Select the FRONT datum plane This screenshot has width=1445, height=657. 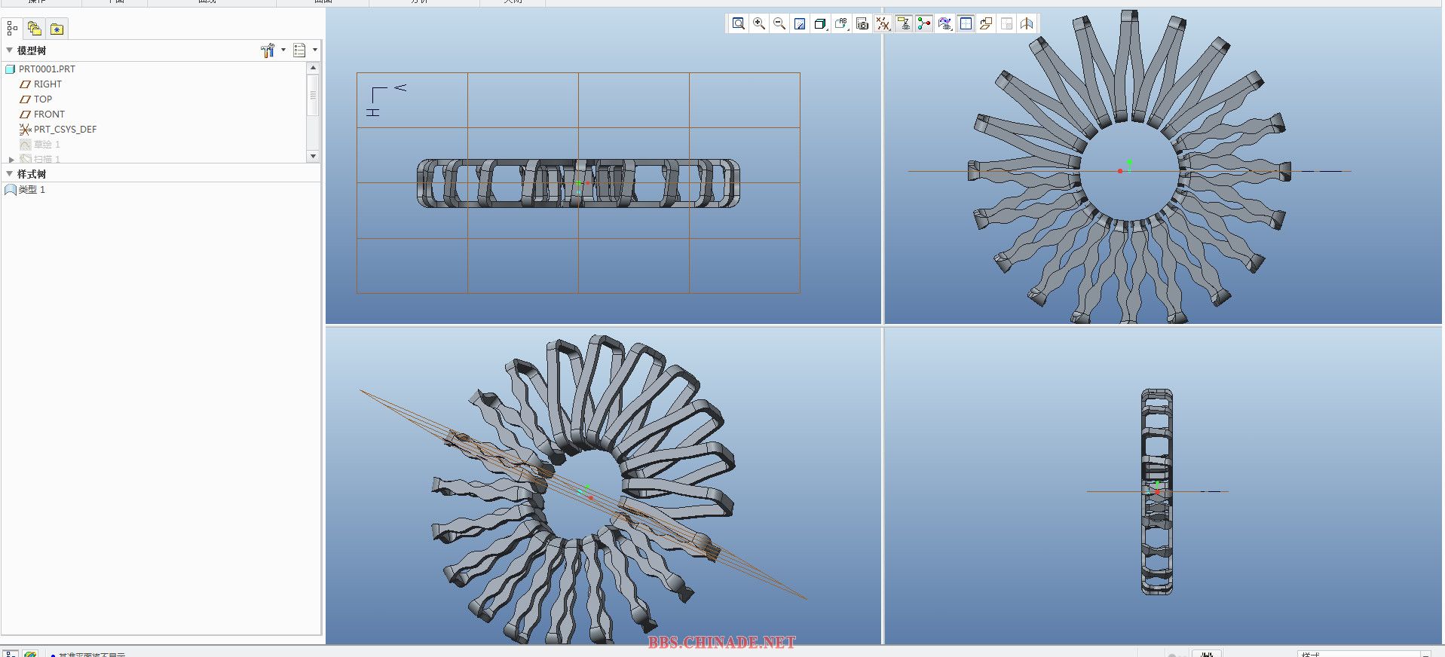[49, 115]
